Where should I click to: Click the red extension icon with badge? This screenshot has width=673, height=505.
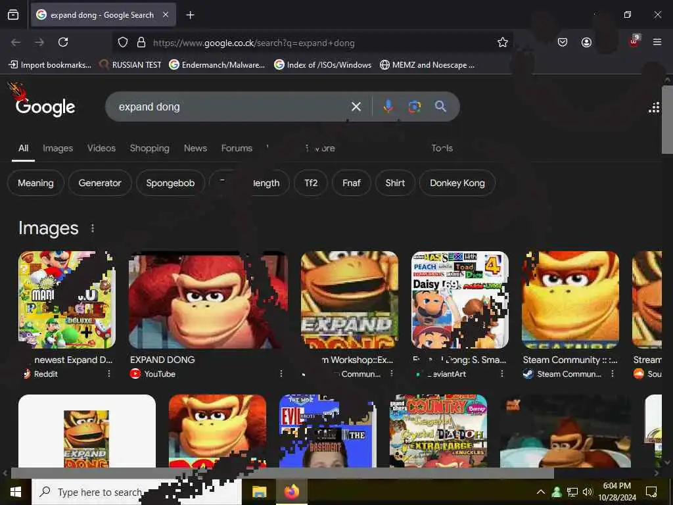pyautogui.click(x=634, y=41)
